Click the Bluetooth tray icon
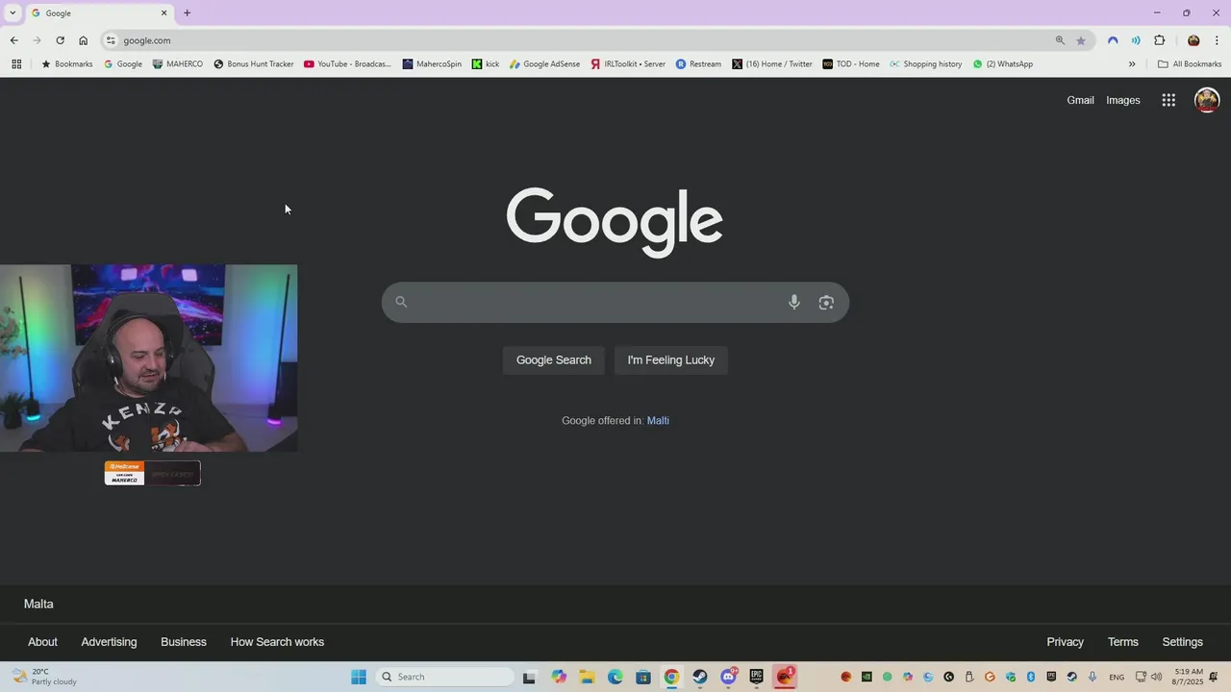The width and height of the screenshot is (1231, 692). [1031, 677]
